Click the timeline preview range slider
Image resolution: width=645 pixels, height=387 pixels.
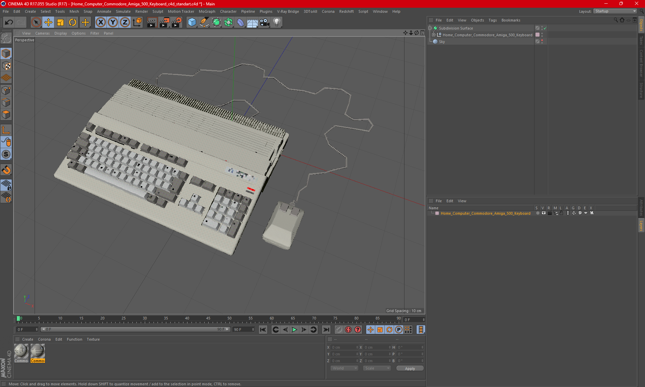click(x=135, y=329)
